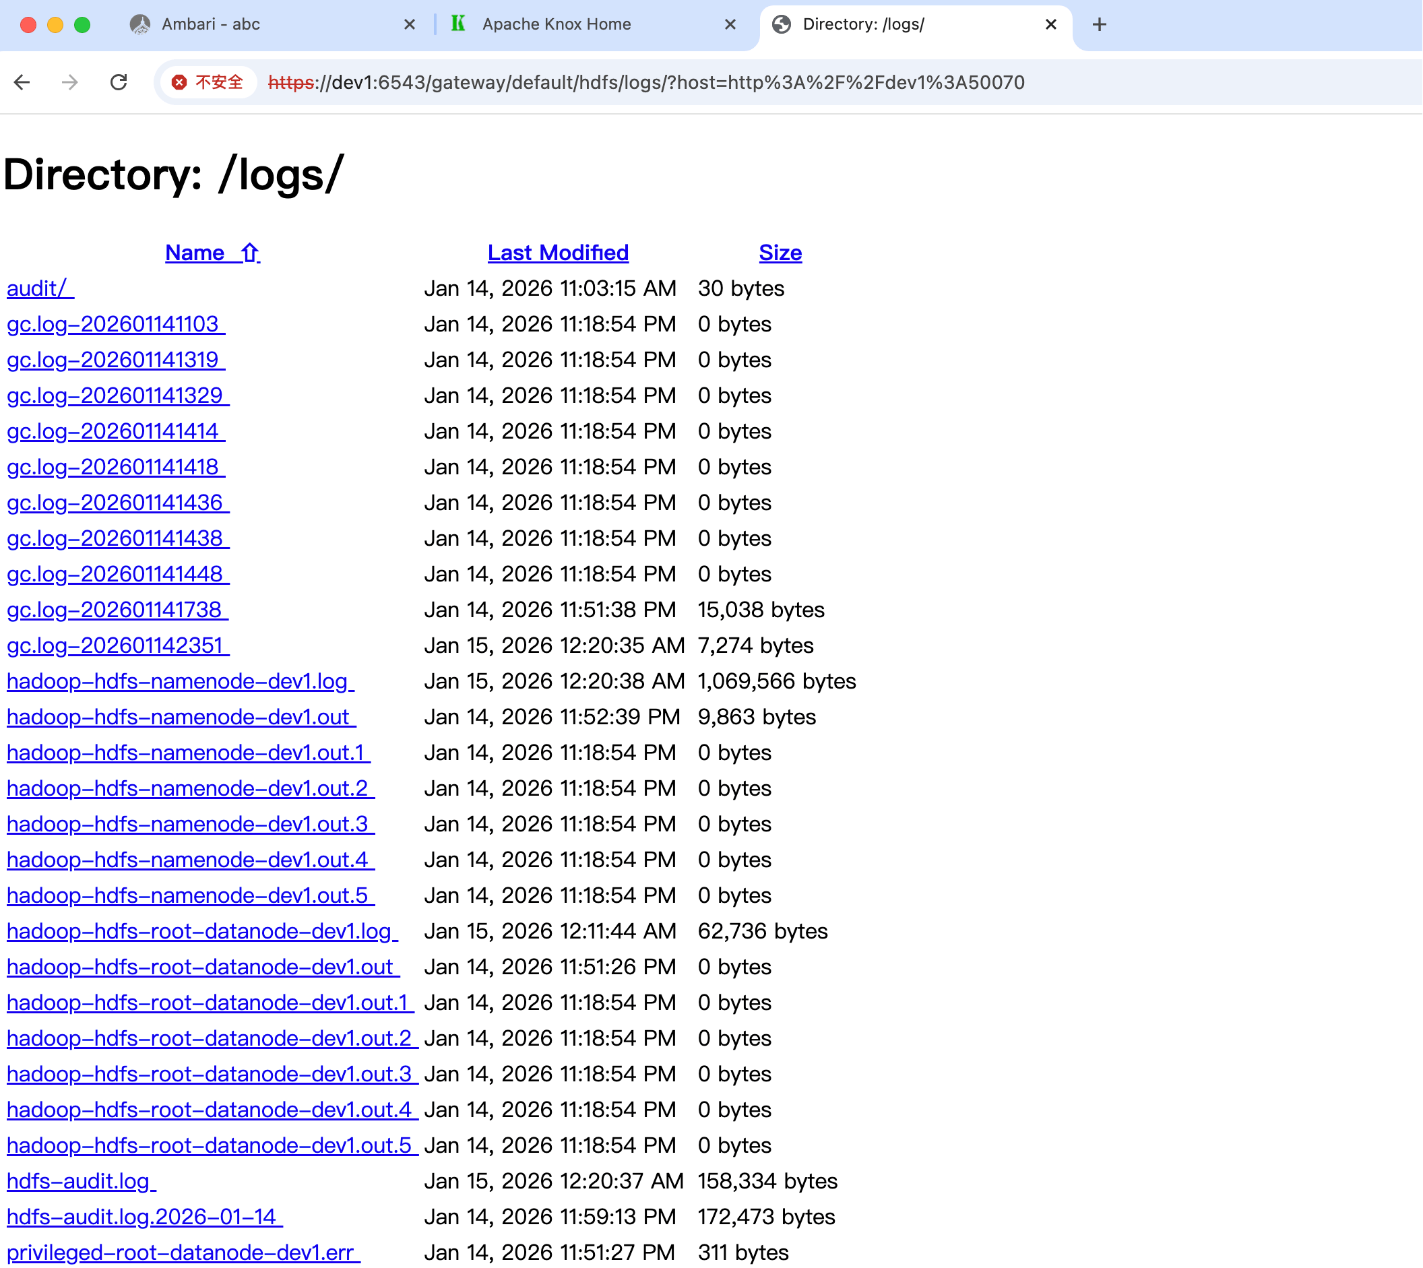Open gc.log-202601141738 file
This screenshot has height=1268, width=1423.
point(116,610)
